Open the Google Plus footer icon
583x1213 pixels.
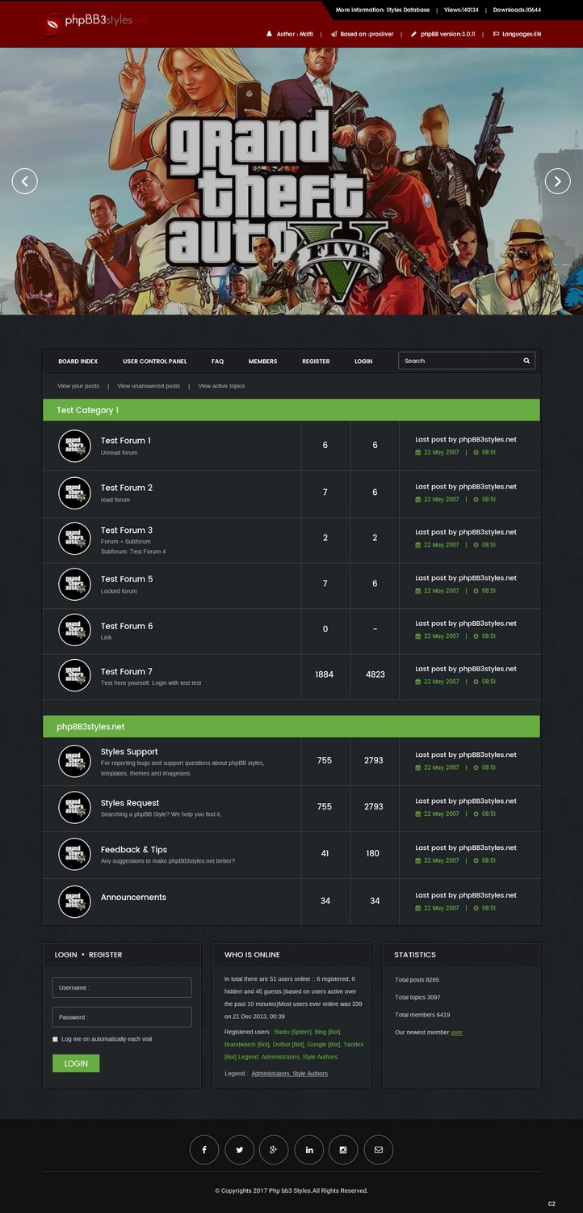tap(274, 1150)
